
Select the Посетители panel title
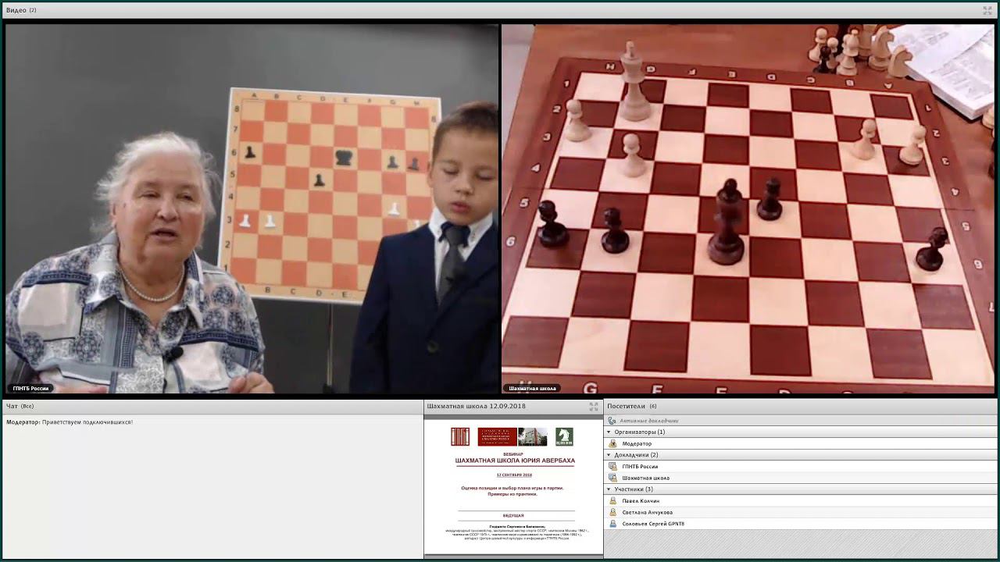point(627,406)
